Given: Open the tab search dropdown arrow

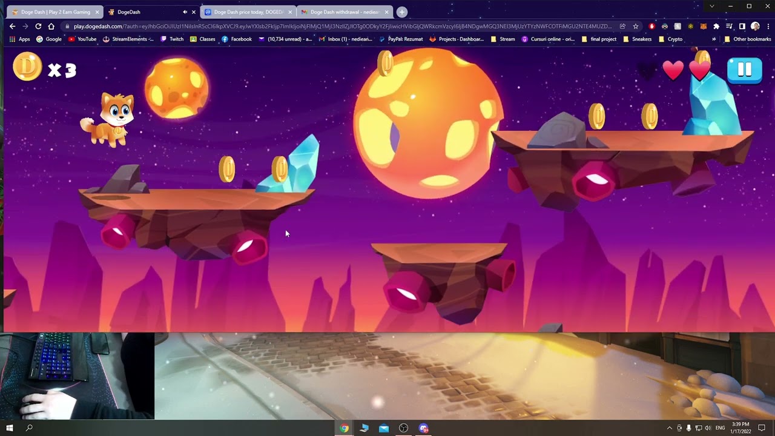Looking at the screenshot, I should 711,6.
